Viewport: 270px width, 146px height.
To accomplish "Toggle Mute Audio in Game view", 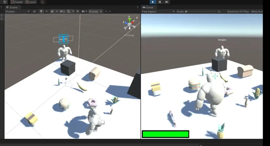I will (257, 12).
